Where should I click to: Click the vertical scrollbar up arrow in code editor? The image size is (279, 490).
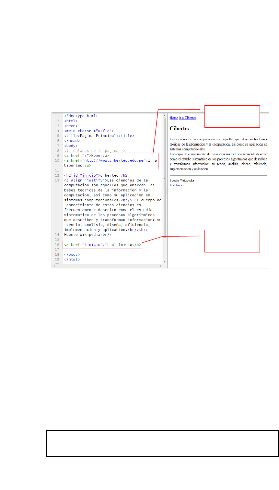[x=164, y=116]
